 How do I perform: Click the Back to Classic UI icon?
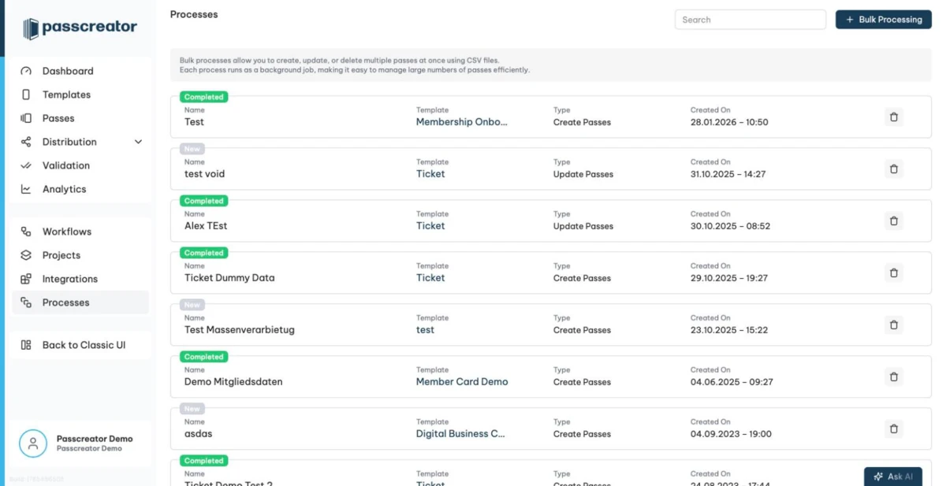tap(26, 345)
